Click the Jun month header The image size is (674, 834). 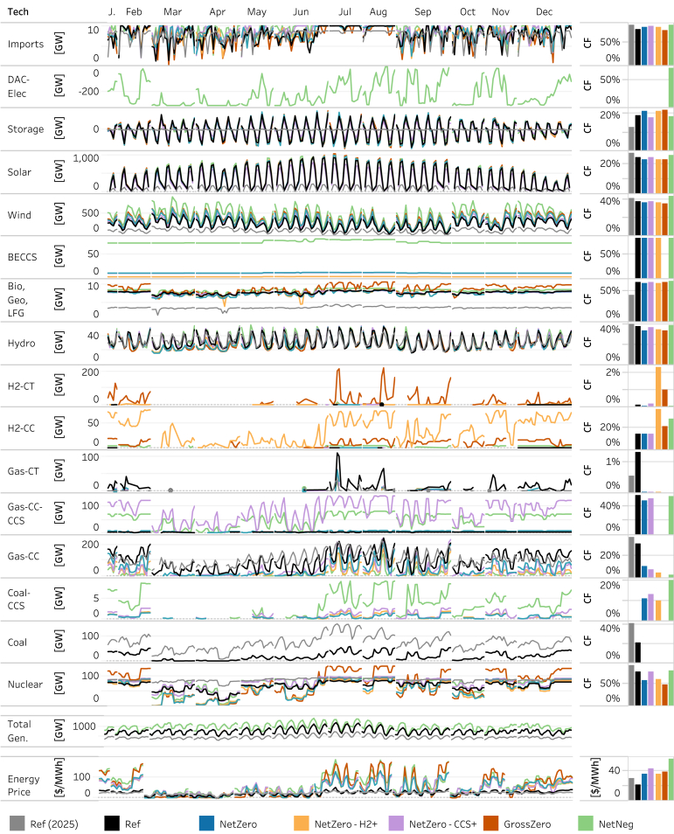point(301,11)
